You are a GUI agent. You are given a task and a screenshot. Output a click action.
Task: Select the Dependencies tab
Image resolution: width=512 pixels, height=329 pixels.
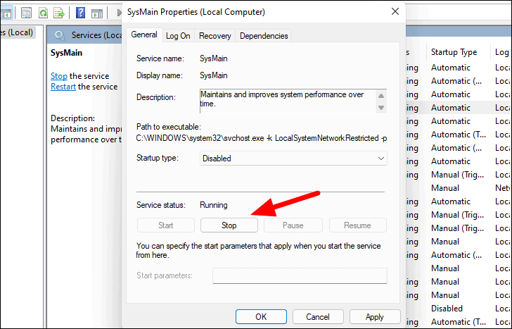click(264, 36)
